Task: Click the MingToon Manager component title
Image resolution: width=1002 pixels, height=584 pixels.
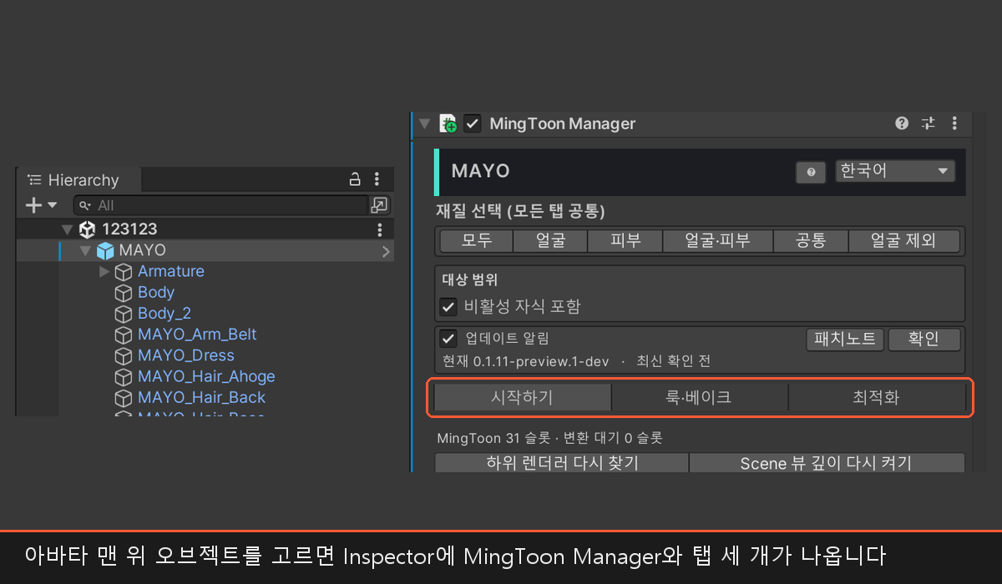Action: 562,123
